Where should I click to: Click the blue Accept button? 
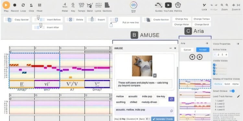[x=203, y=50]
